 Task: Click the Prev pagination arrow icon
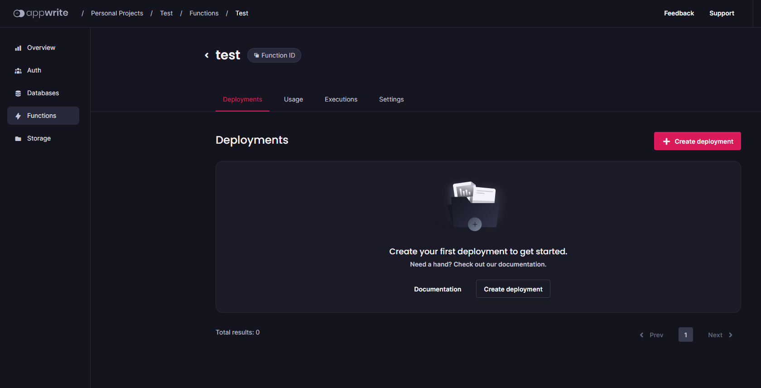click(x=641, y=335)
